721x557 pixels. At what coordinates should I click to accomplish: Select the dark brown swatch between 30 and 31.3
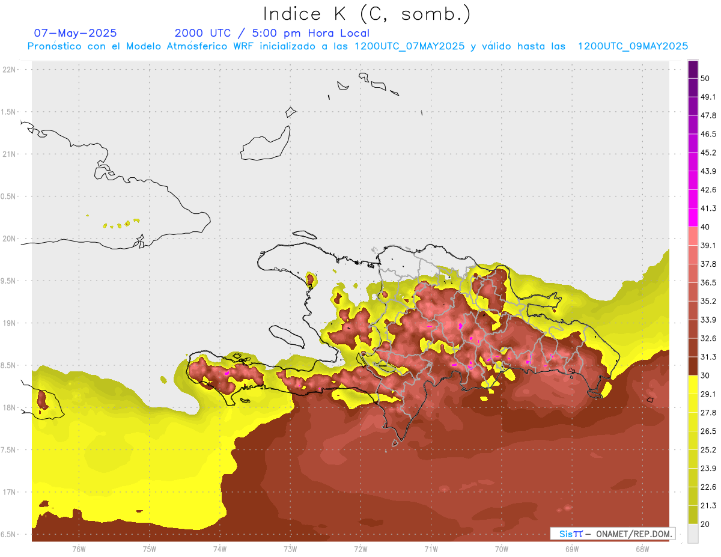click(693, 367)
